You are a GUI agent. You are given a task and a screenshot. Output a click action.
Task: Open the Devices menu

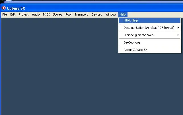click(97, 14)
